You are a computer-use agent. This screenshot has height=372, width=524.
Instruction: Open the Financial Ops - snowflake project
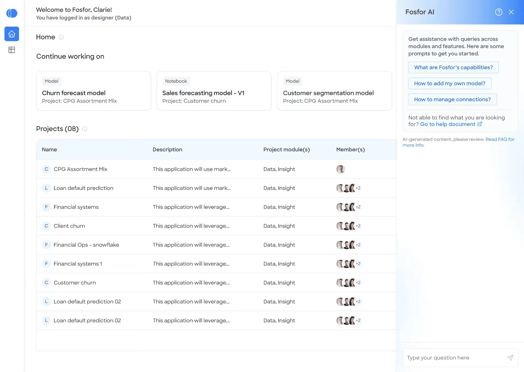tap(87, 245)
